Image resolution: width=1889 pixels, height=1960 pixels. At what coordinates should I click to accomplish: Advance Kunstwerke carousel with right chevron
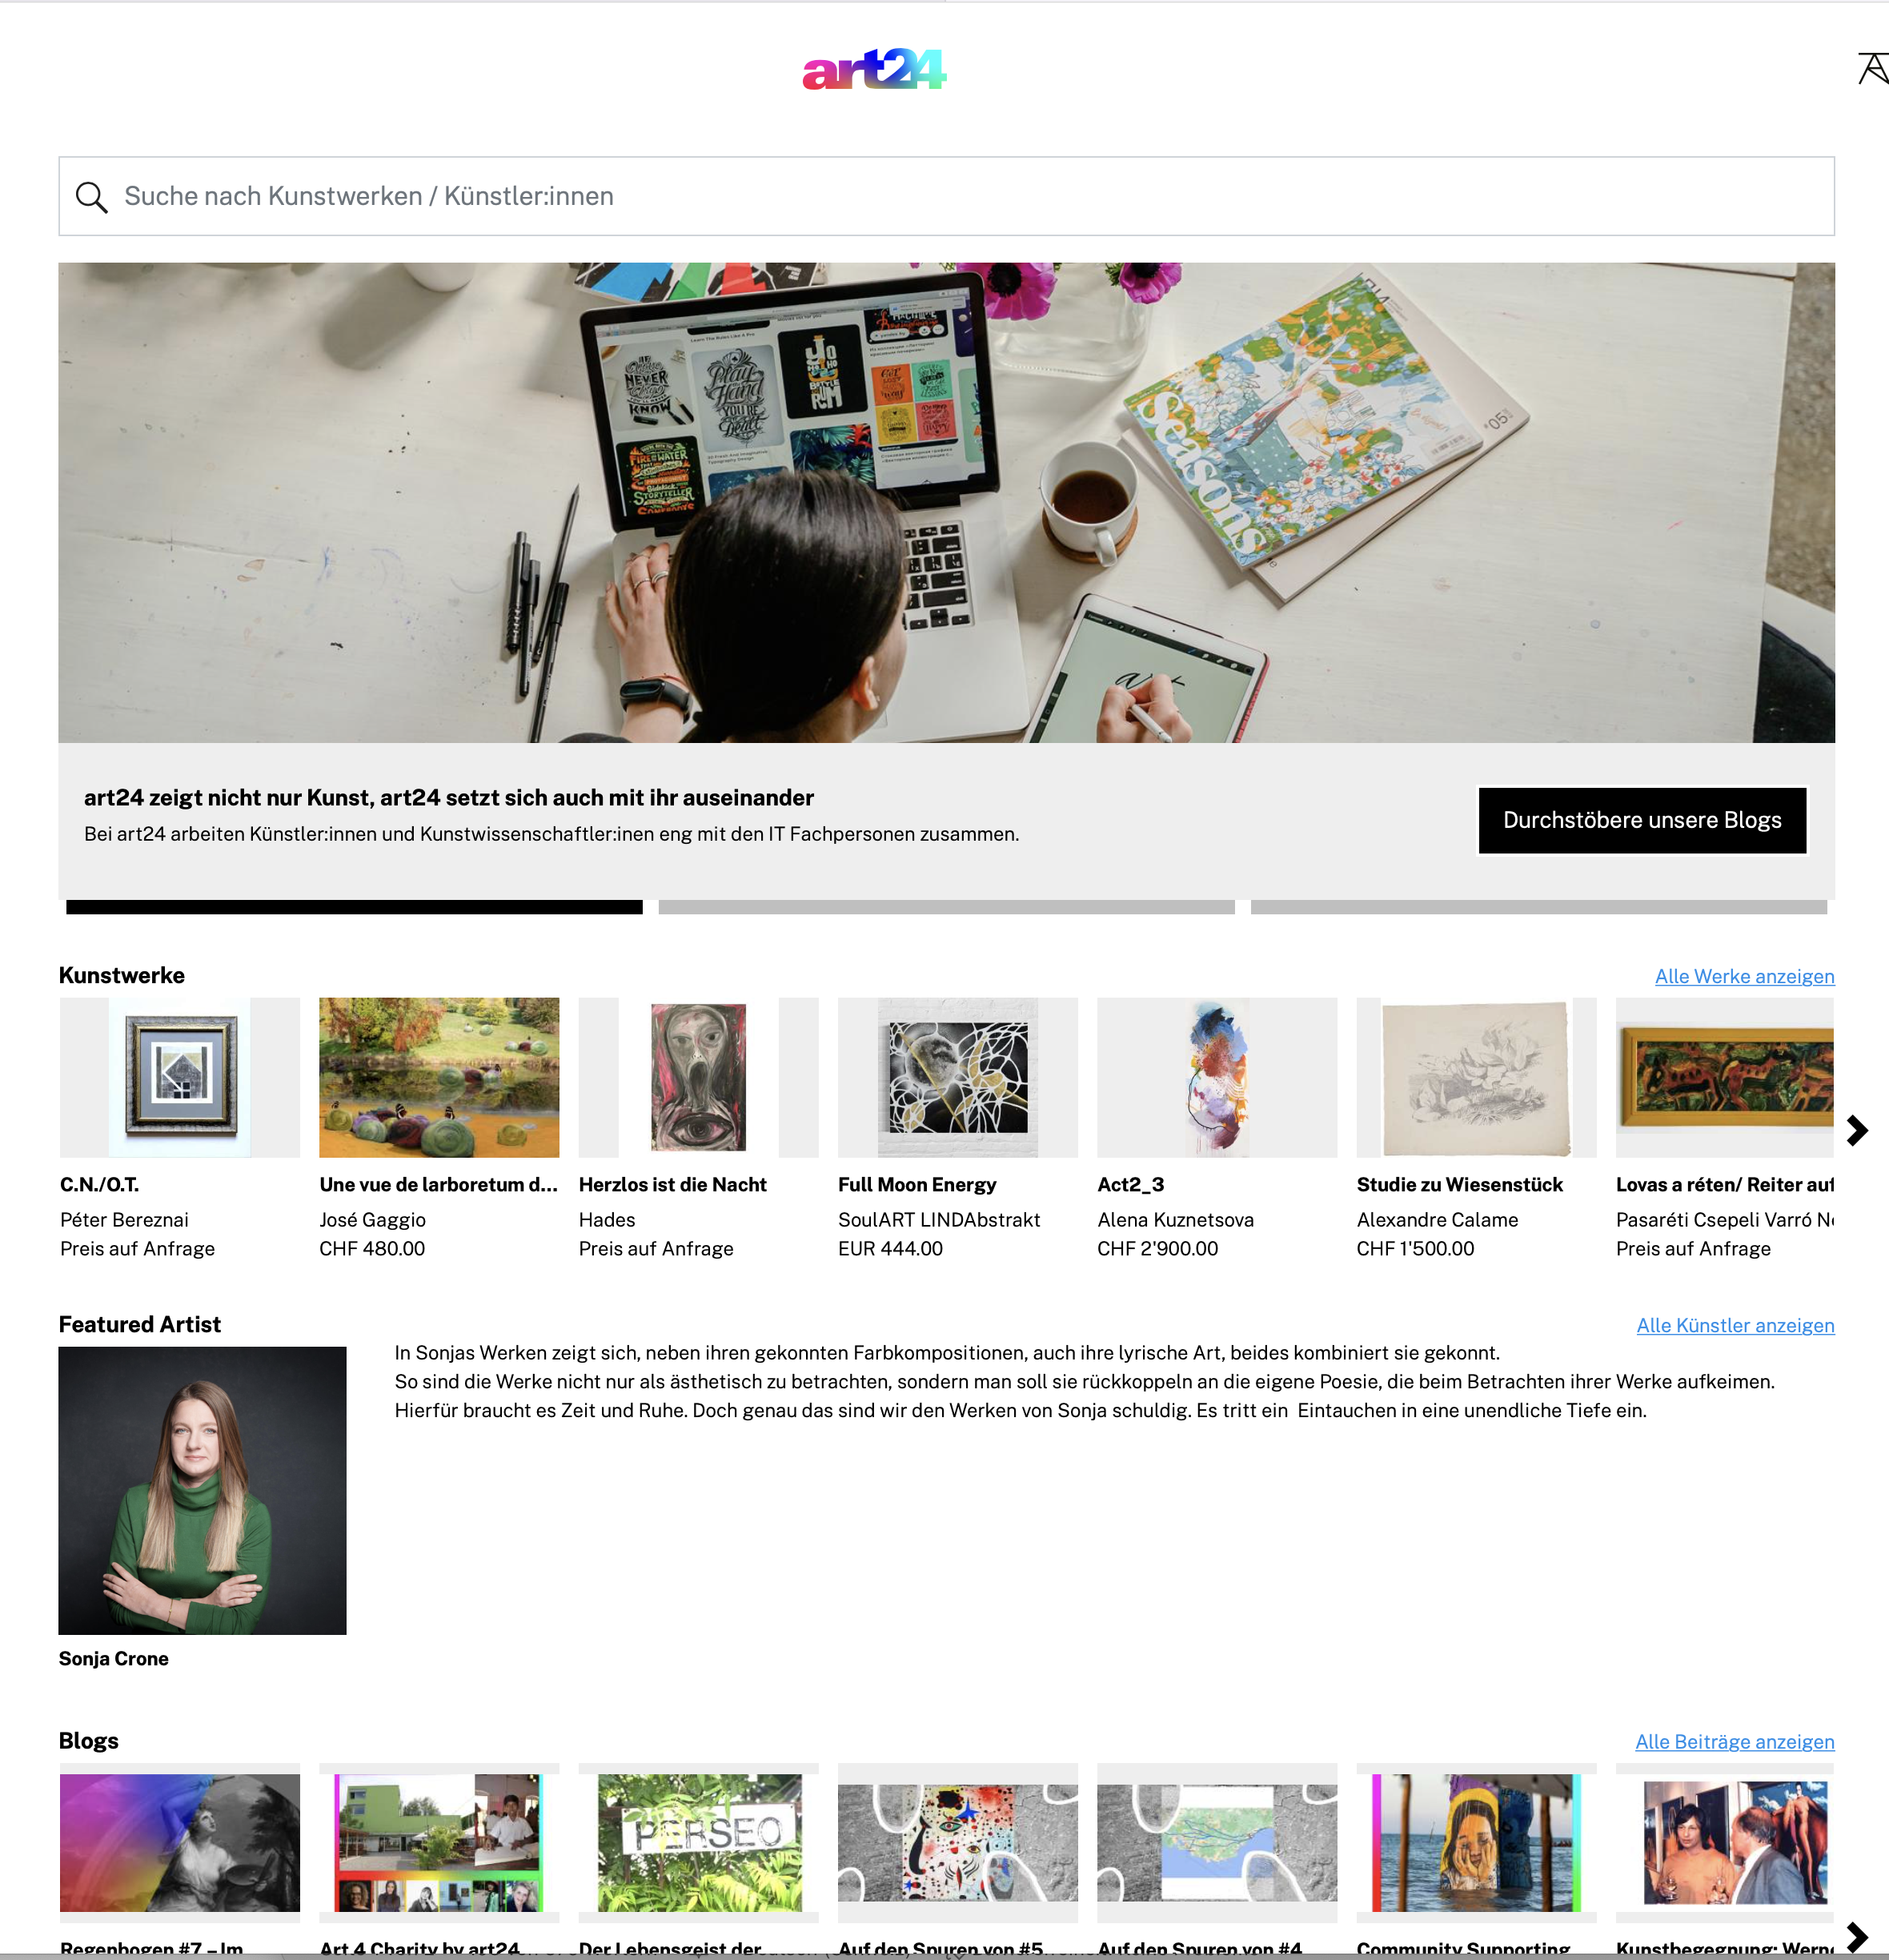point(1857,1130)
